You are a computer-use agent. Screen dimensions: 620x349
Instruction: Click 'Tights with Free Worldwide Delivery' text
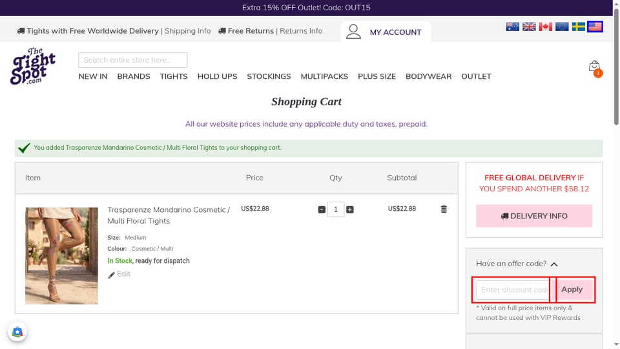pyautogui.click(x=92, y=31)
